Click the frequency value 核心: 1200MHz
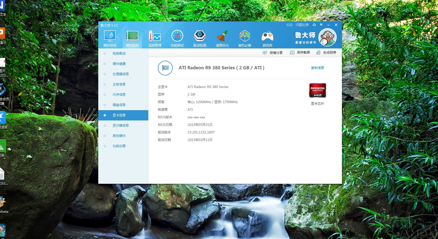 (199, 102)
